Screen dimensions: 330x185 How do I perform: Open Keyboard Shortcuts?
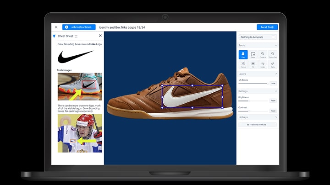coord(257,125)
